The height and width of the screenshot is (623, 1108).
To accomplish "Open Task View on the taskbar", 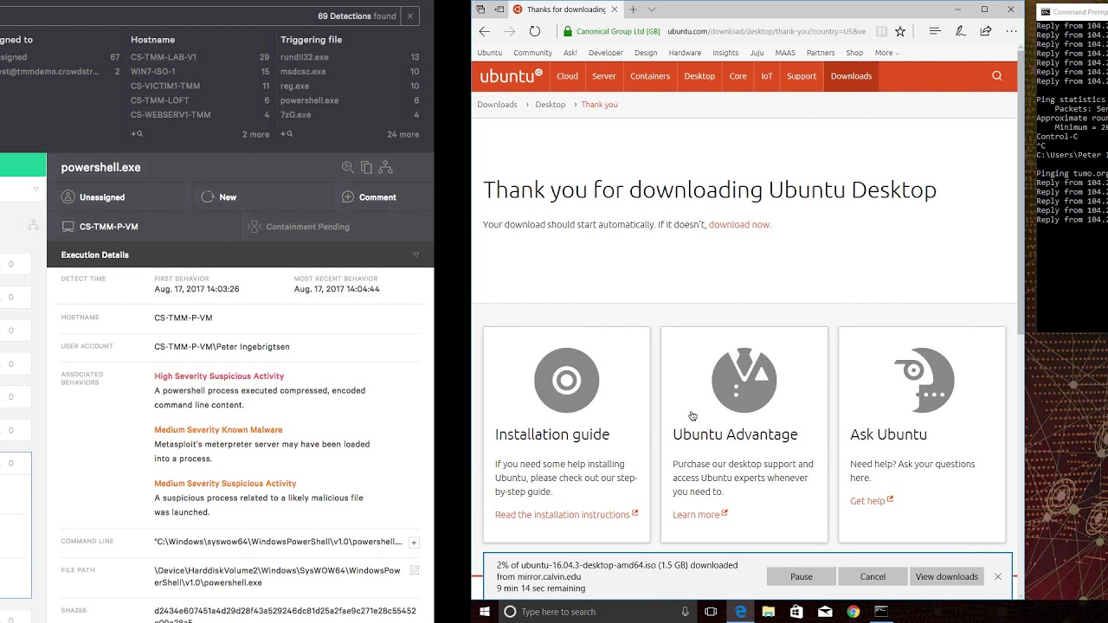I will [711, 612].
